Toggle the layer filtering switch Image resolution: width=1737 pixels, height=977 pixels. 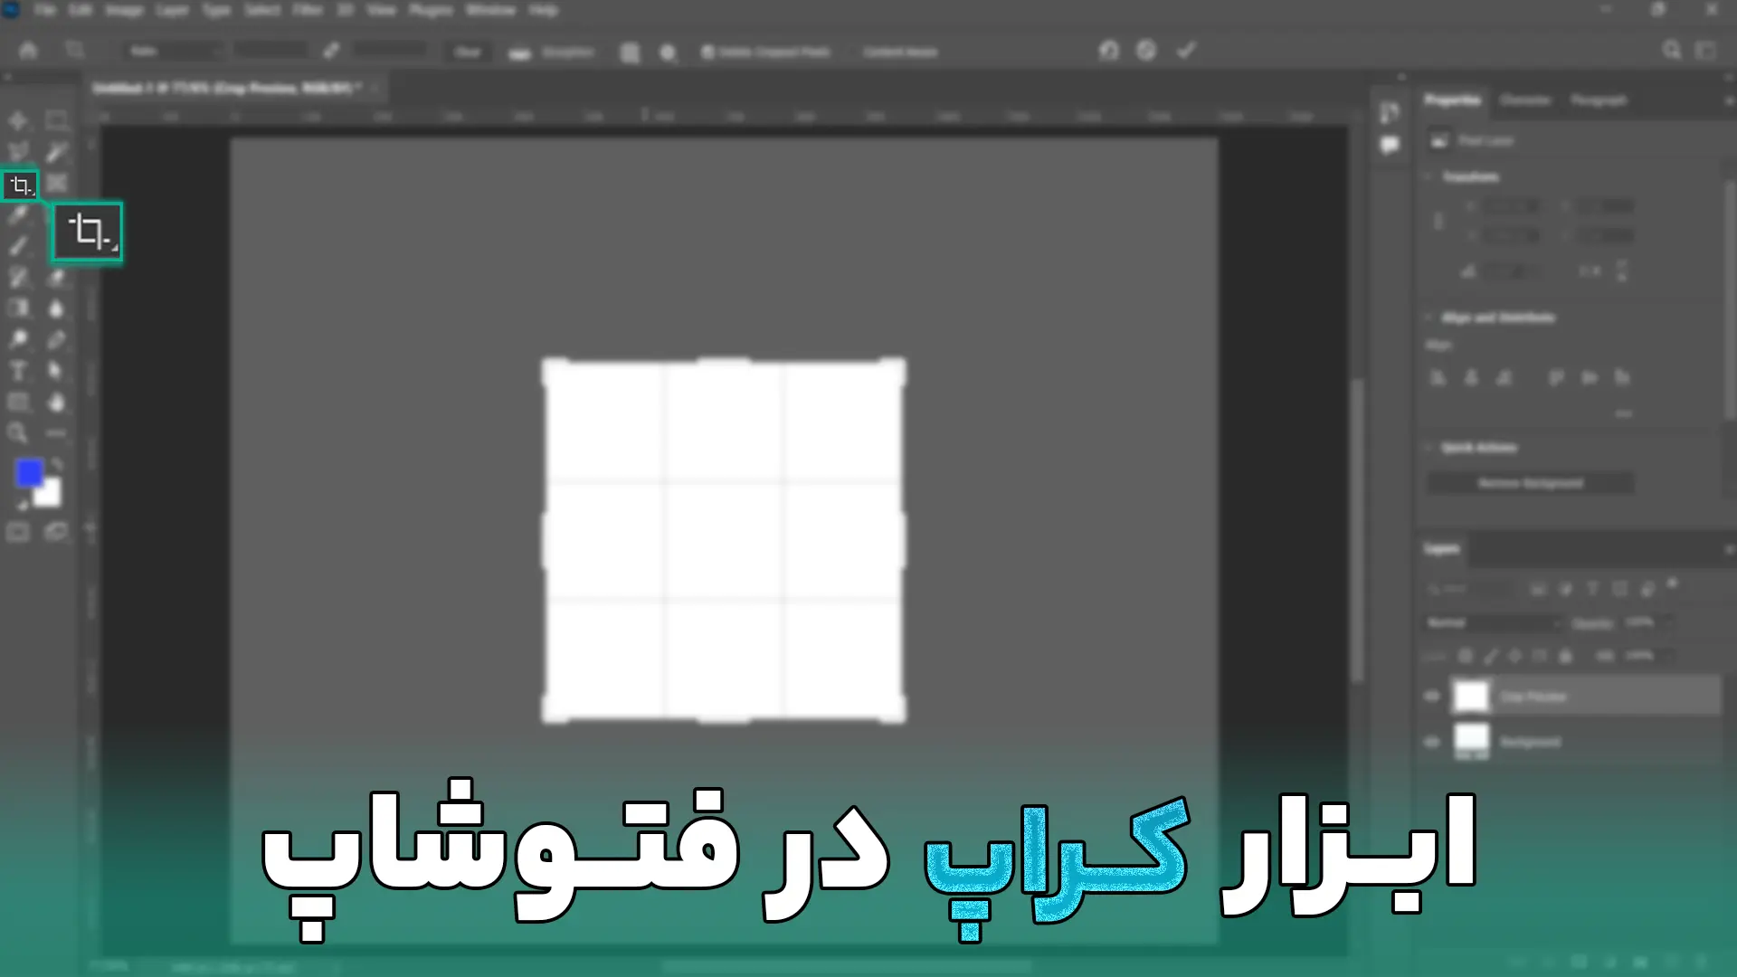click(1673, 585)
